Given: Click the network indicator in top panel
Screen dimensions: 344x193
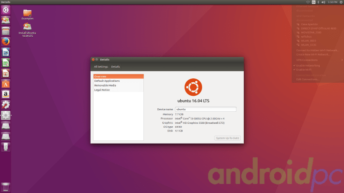Looking at the screenshot, I should [x=308, y=2].
